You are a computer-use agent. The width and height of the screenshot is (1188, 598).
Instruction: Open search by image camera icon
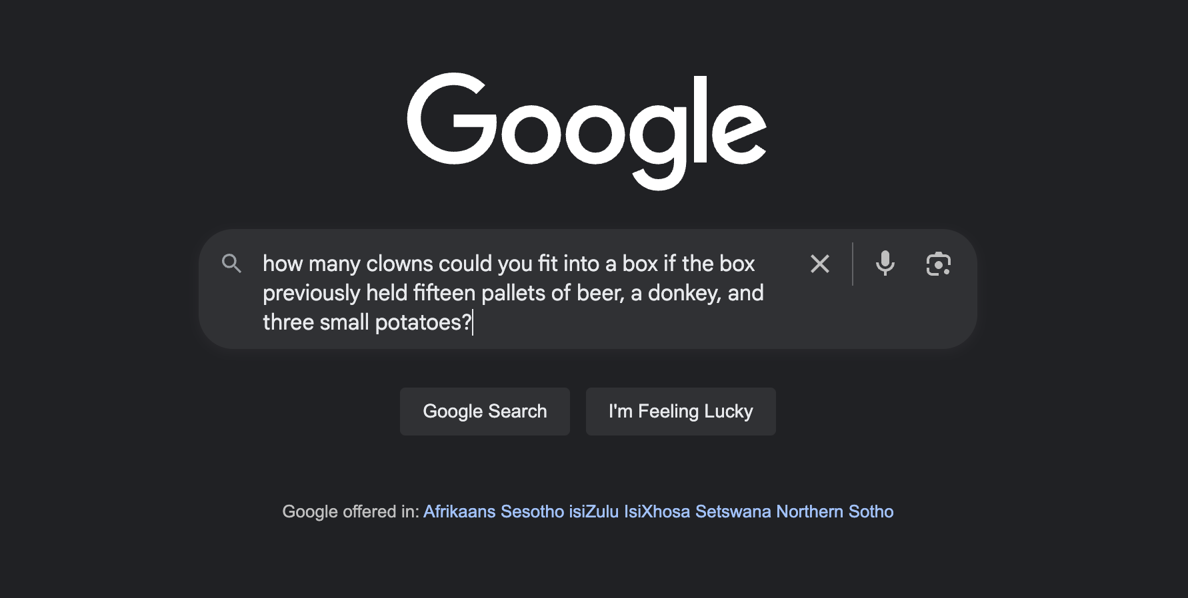click(938, 264)
